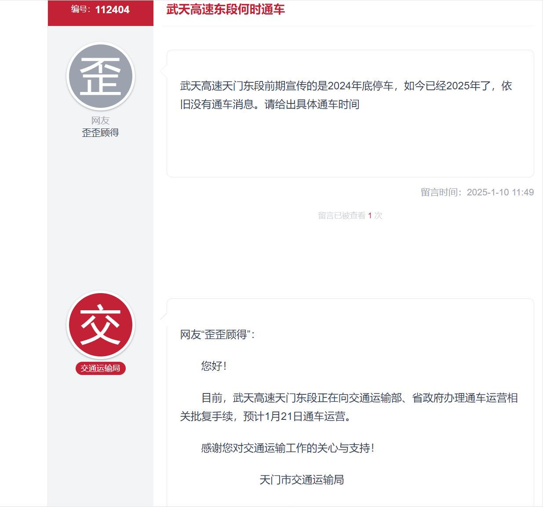The height and width of the screenshot is (507, 543).
Task: Click the reply line 您好！
Action: (x=214, y=366)
